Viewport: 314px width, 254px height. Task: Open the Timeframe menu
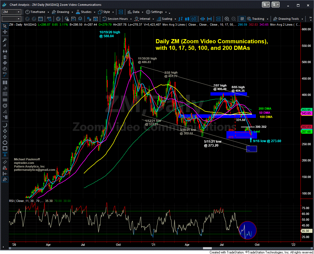pos(37,12)
